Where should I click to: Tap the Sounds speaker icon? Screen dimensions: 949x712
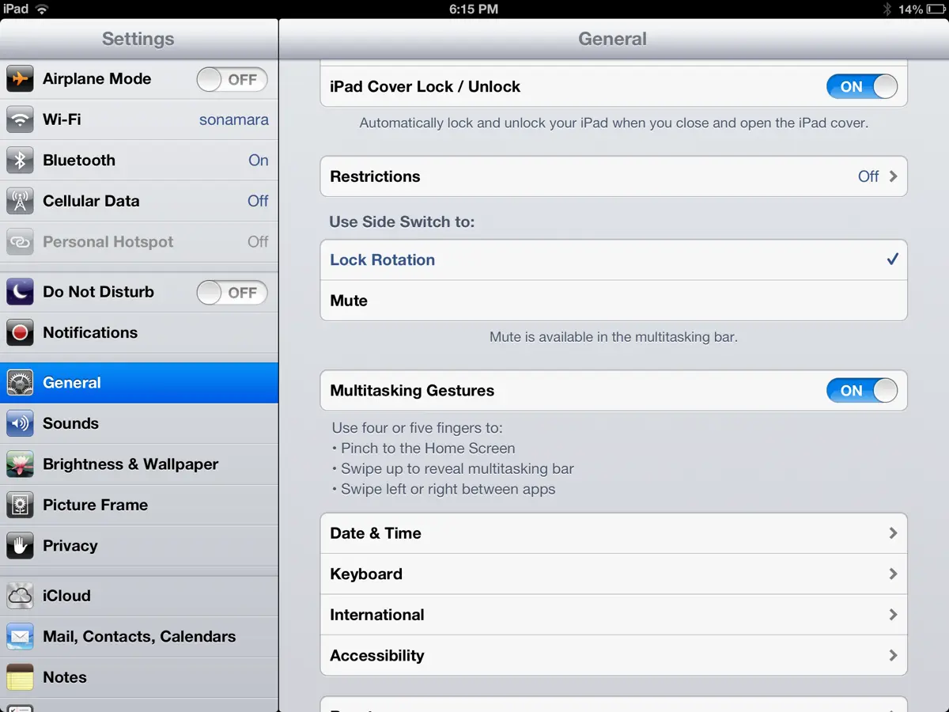pyautogui.click(x=20, y=424)
